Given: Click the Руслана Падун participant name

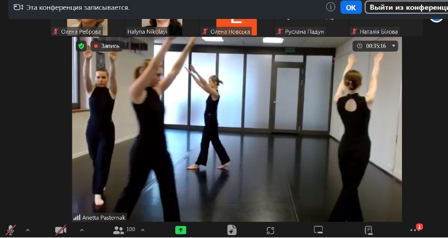Looking at the screenshot, I should point(304,32).
